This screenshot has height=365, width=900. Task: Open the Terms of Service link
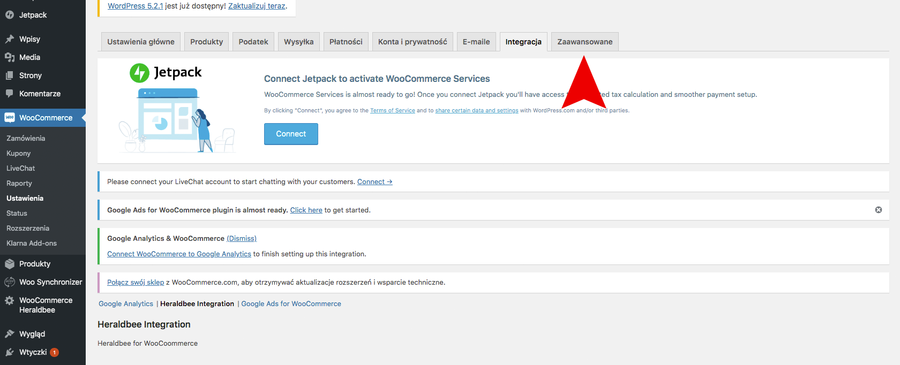pyautogui.click(x=393, y=110)
